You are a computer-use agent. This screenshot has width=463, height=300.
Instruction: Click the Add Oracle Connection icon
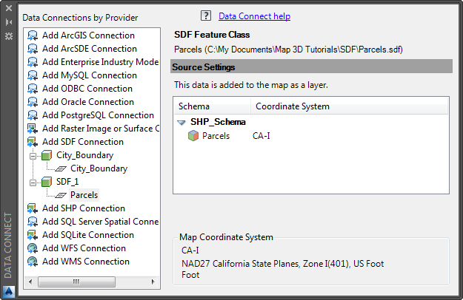point(33,102)
